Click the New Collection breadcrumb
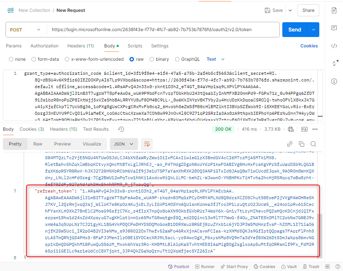Screen dimensions: 343x271 coord(34,10)
